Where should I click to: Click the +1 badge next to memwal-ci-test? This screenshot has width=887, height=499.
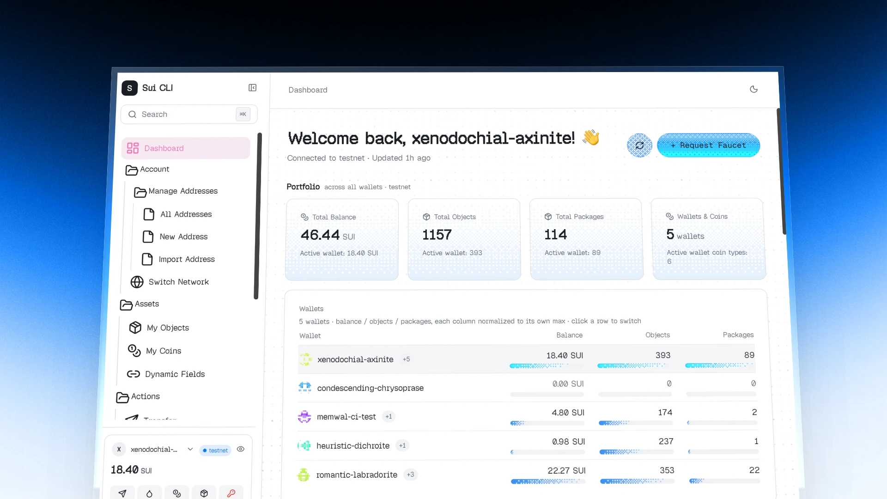[389, 417]
